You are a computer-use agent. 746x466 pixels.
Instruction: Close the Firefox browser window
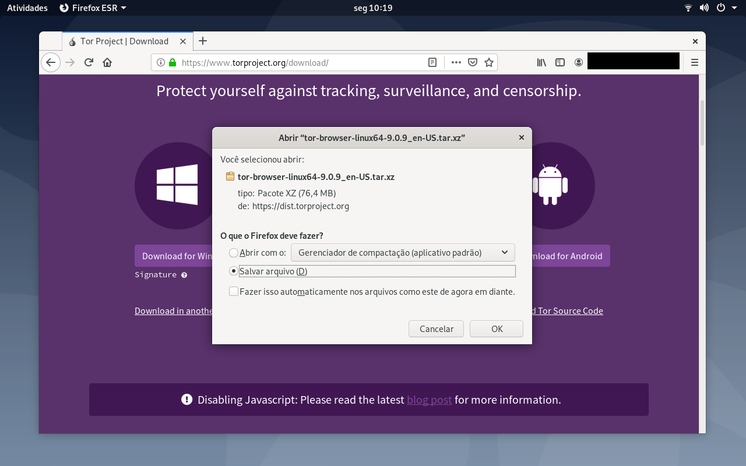(695, 41)
